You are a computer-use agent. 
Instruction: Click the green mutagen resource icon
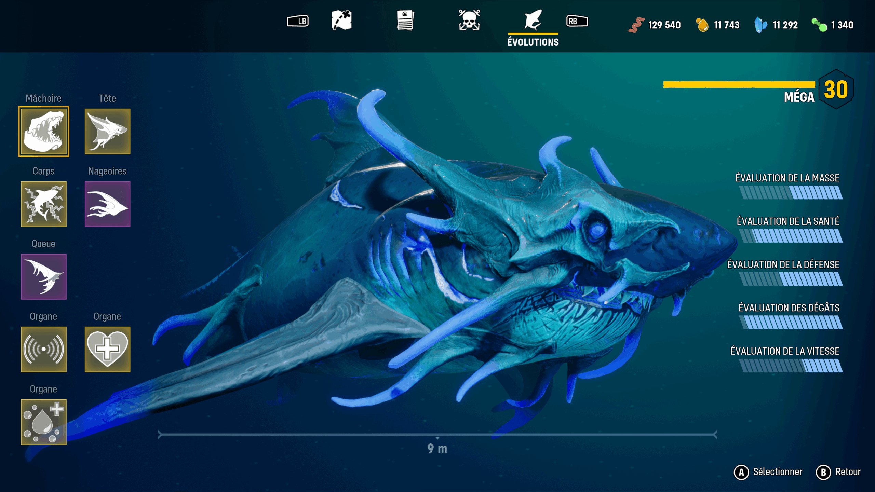click(x=819, y=25)
